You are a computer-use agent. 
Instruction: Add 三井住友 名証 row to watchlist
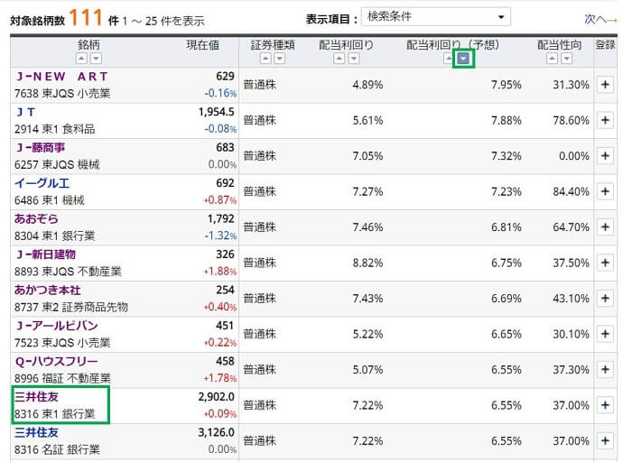coord(605,441)
